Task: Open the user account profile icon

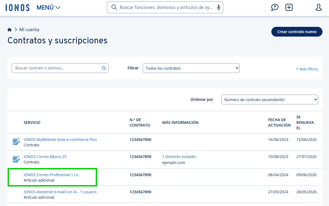Action: click(x=319, y=7)
